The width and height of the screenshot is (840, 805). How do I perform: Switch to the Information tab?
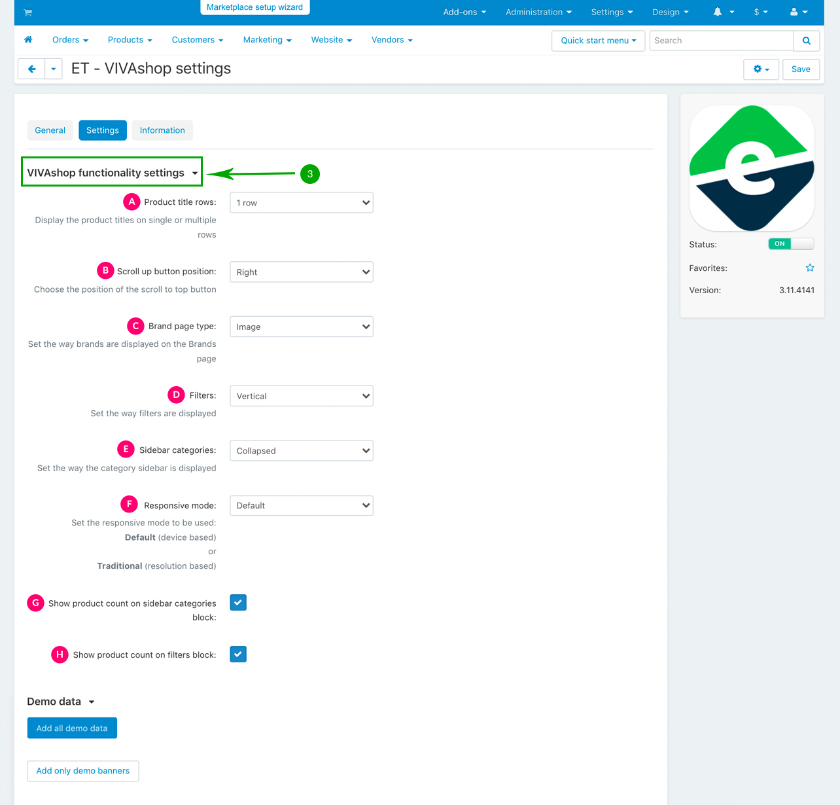pyautogui.click(x=162, y=130)
